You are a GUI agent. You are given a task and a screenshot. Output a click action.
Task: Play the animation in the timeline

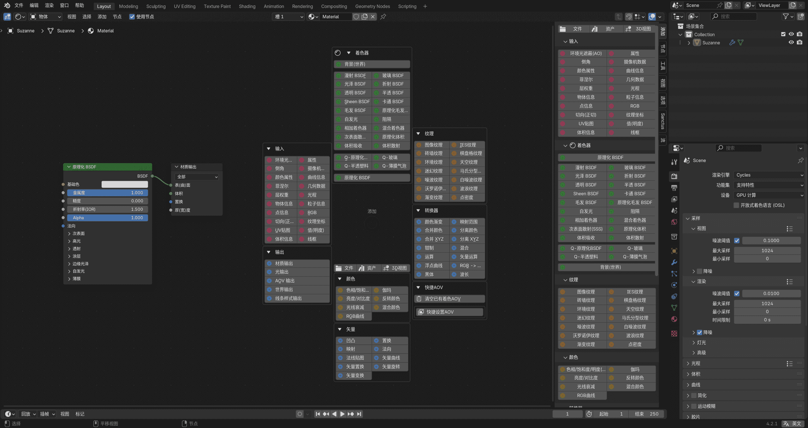tap(342, 414)
